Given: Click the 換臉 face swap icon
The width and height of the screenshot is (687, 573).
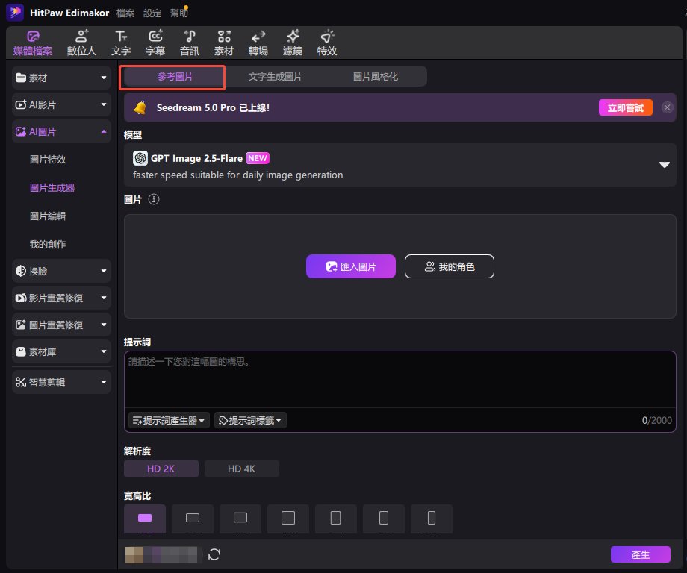Looking at the screenshot, I should (21, 271).
